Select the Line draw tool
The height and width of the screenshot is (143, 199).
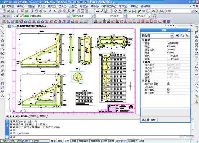[x=3, y=28]
